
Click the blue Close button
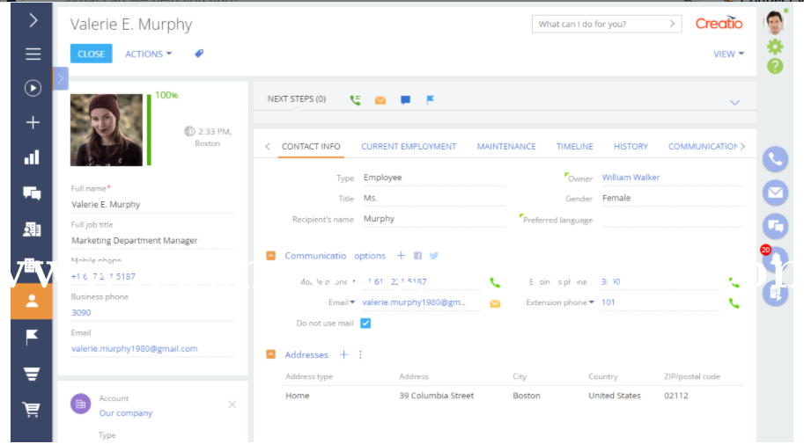[x=92, y=54]
